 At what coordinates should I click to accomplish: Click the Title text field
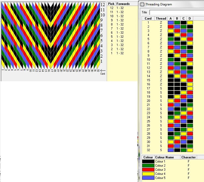[x=176, y=12]
